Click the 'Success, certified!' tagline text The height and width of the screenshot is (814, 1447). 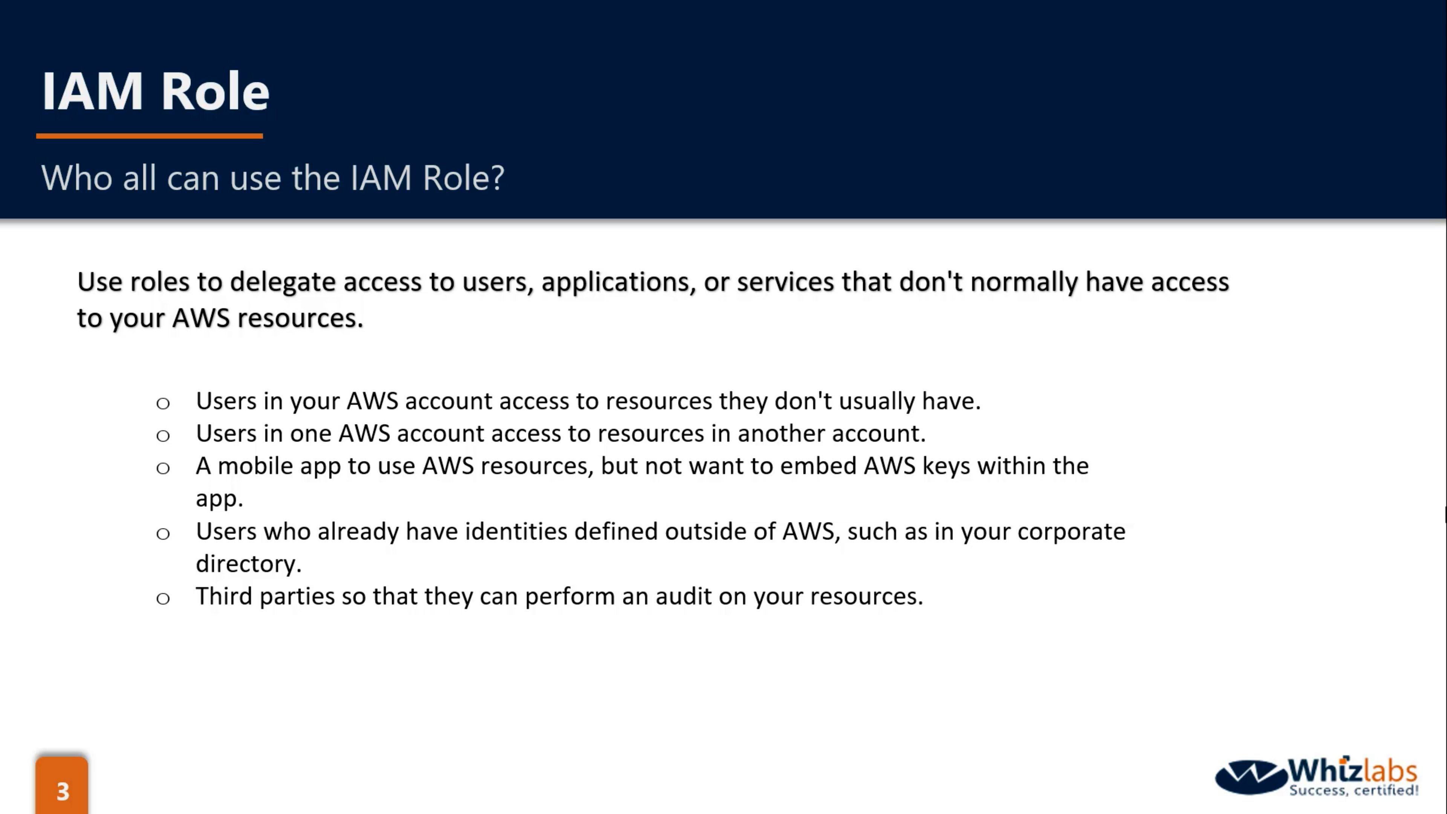(x=1354, y=790)
